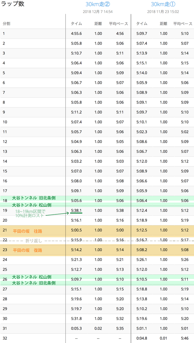Select the time value 5:12.5
Screen dimensions: 194x343
click(x=142, y=230)
